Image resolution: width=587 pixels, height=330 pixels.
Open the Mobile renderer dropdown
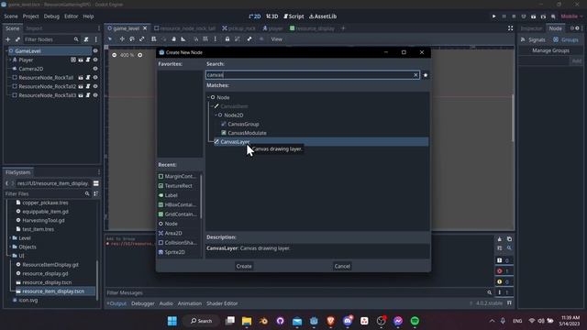coord(571,16)
